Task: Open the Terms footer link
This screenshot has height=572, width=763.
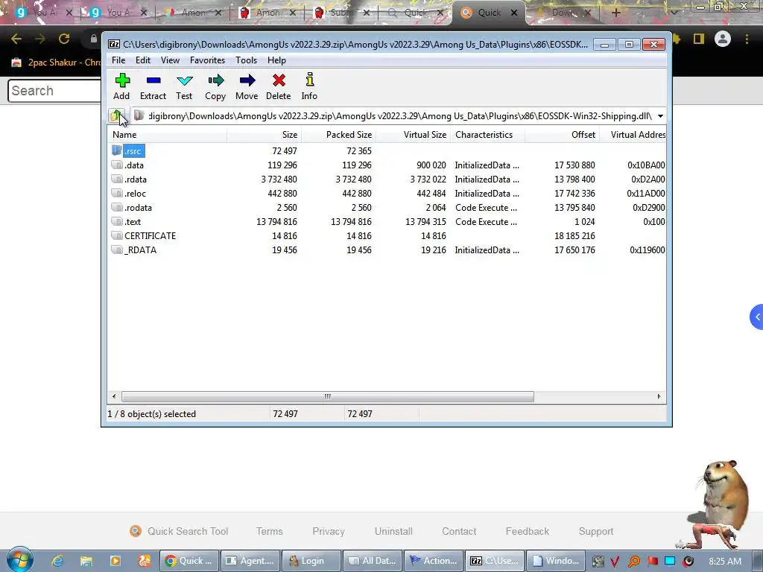Action: coord(269,531)
